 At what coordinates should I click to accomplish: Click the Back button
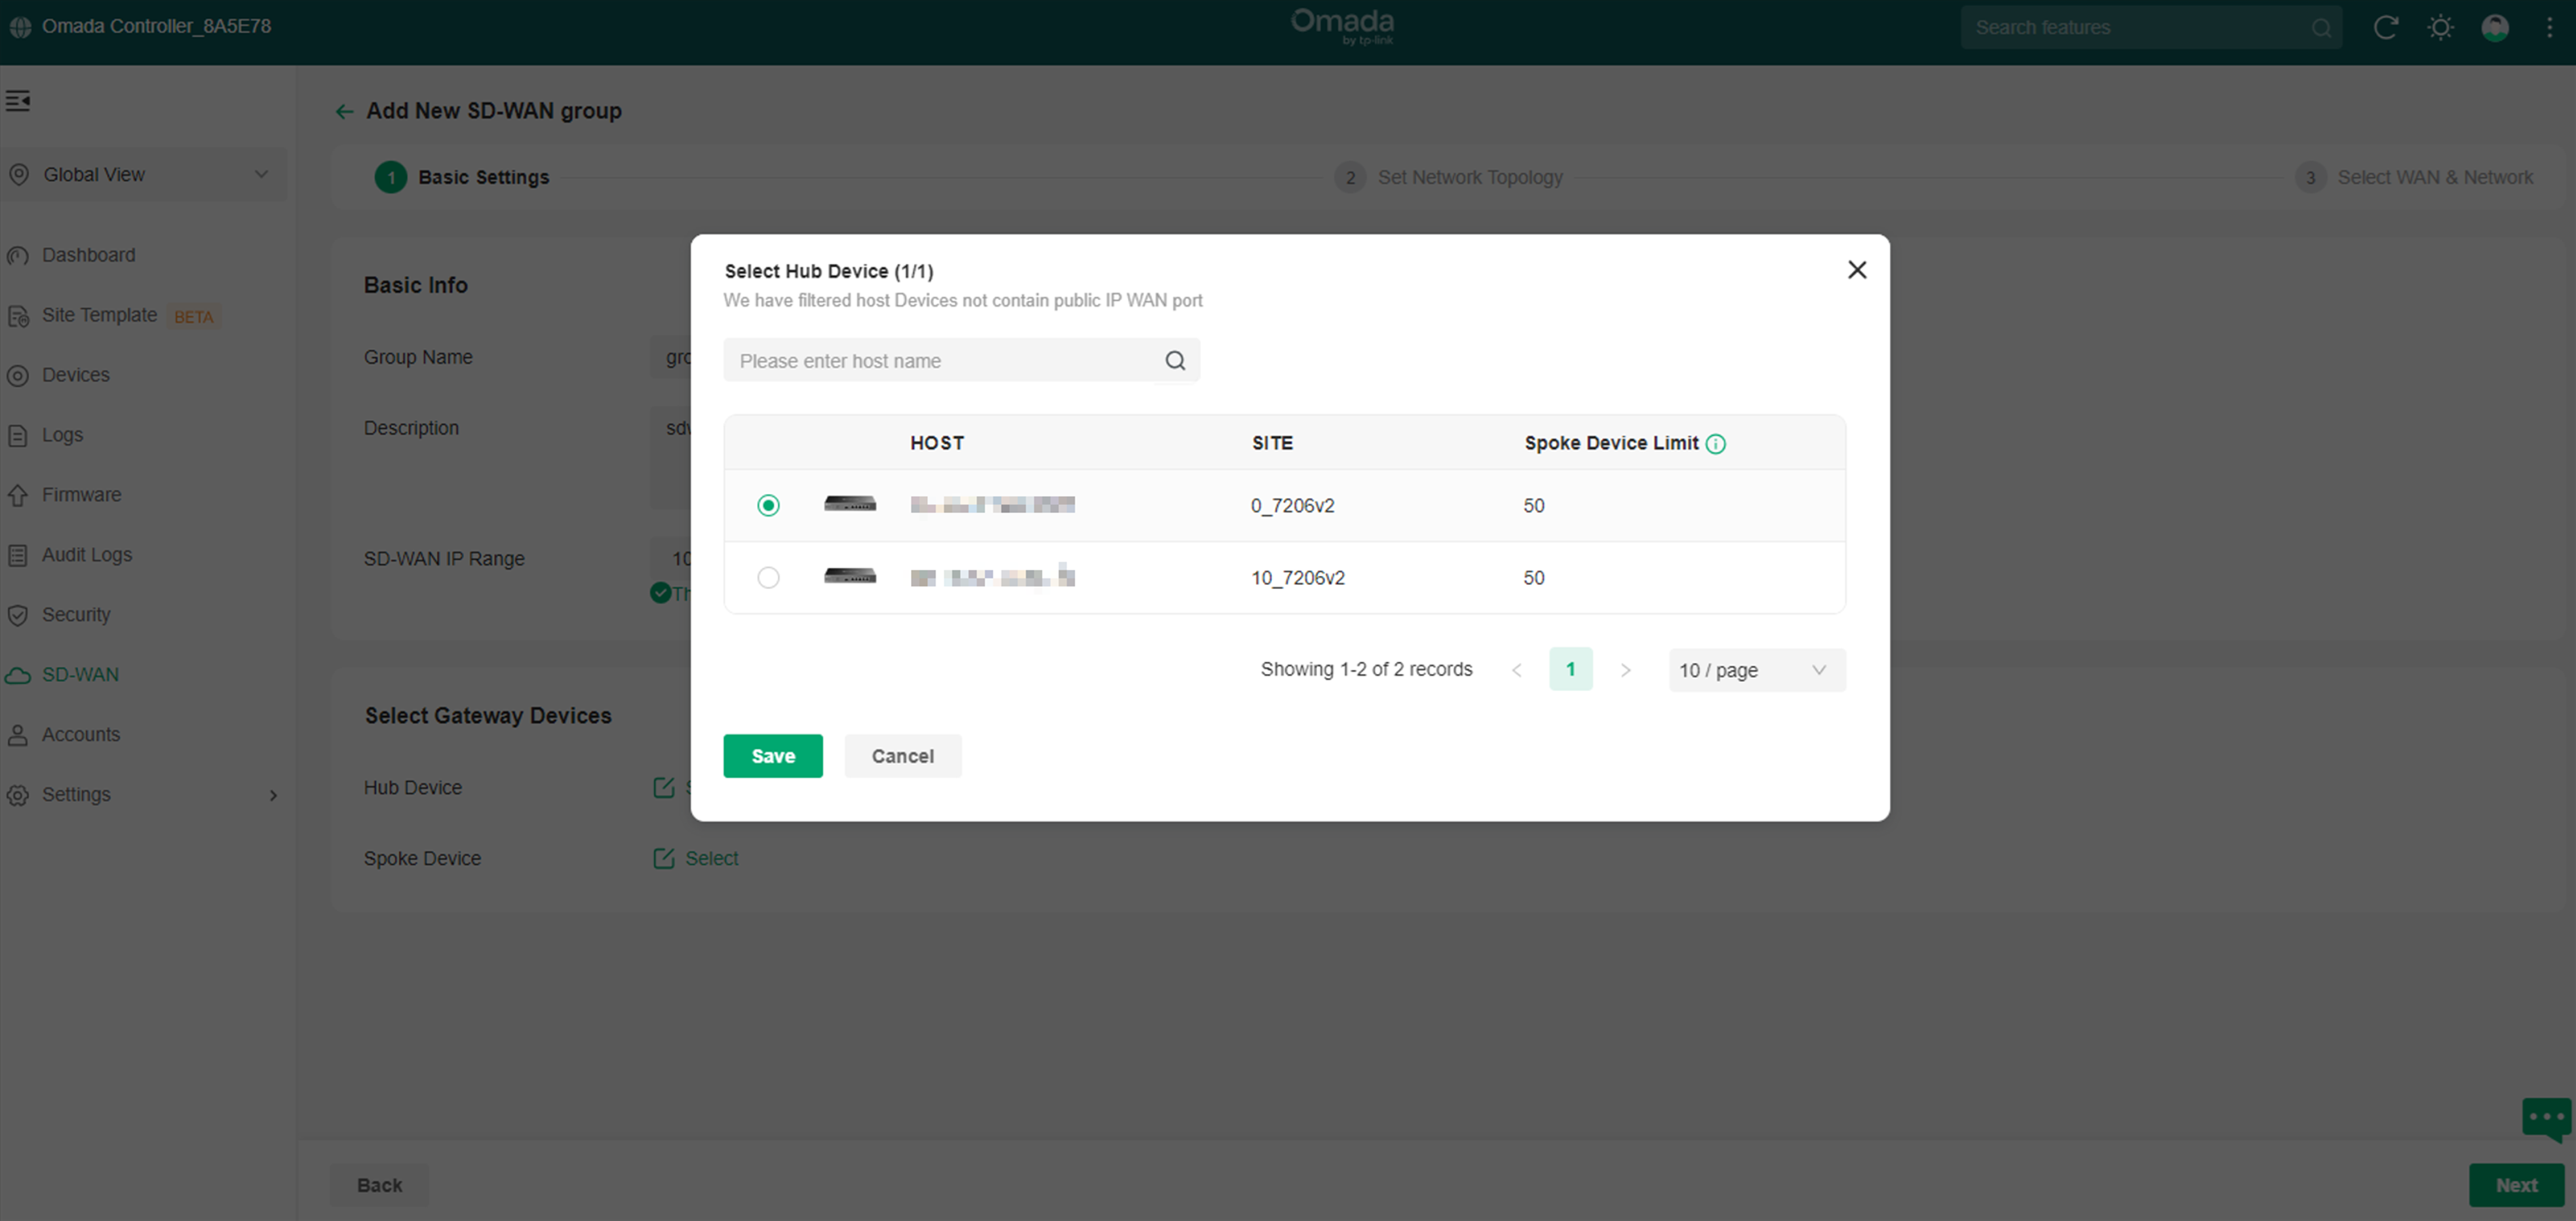tap(379, 1185)
